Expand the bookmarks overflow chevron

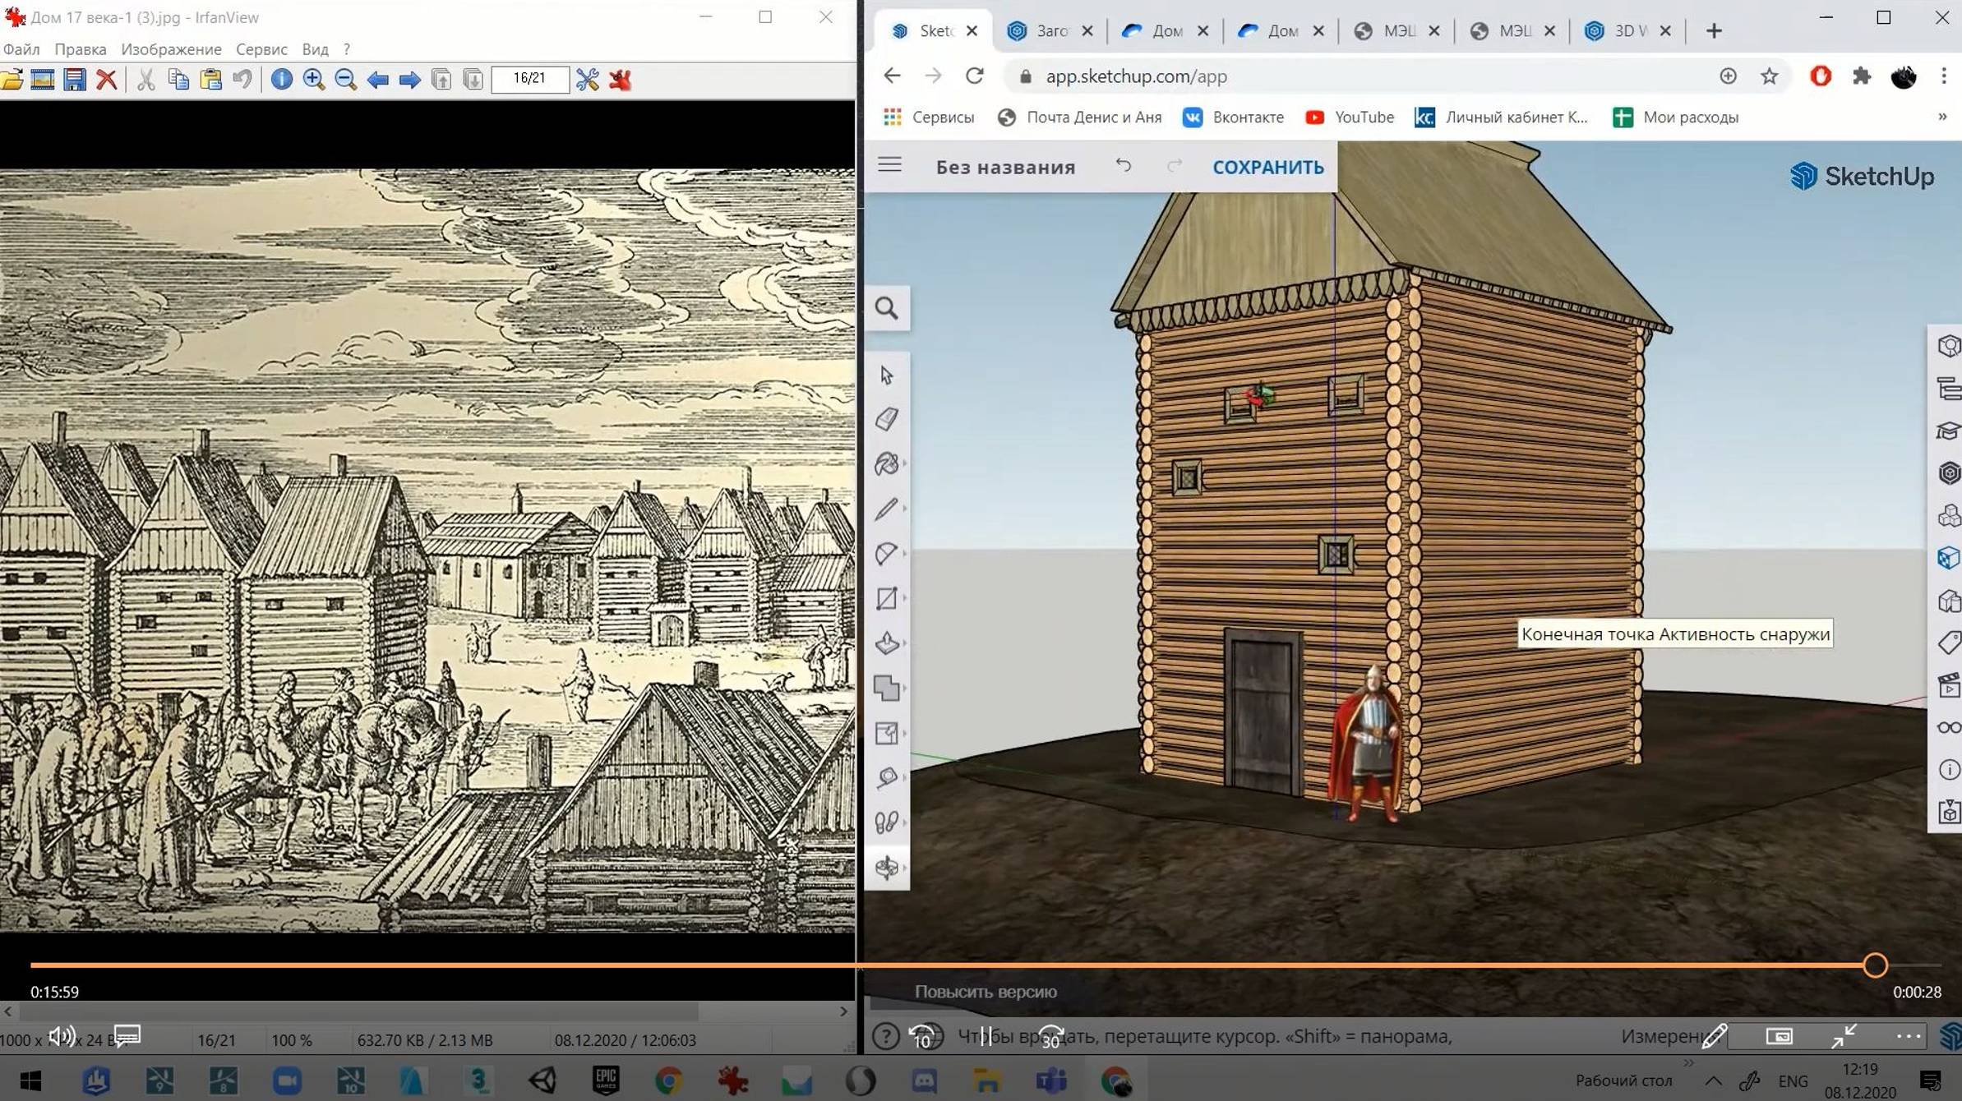click(1942, 117)
